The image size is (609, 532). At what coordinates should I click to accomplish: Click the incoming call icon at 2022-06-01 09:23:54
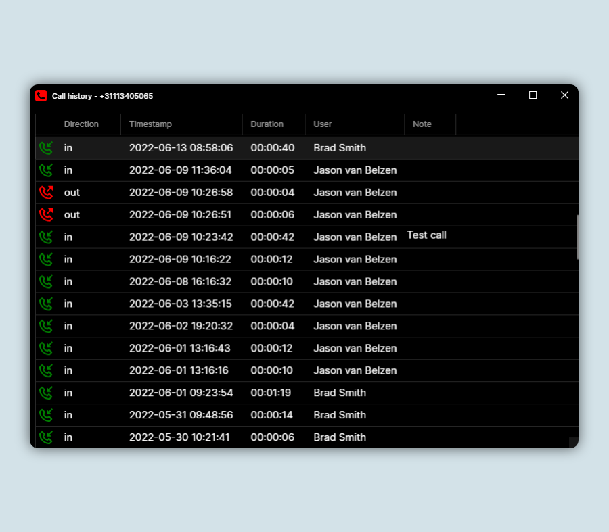[45, 393]
